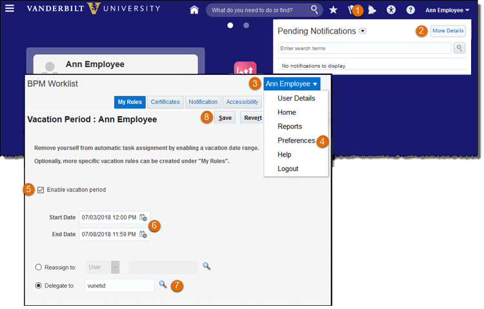
Task: Open the Help question mark icon
Action: tap(410, 10)
